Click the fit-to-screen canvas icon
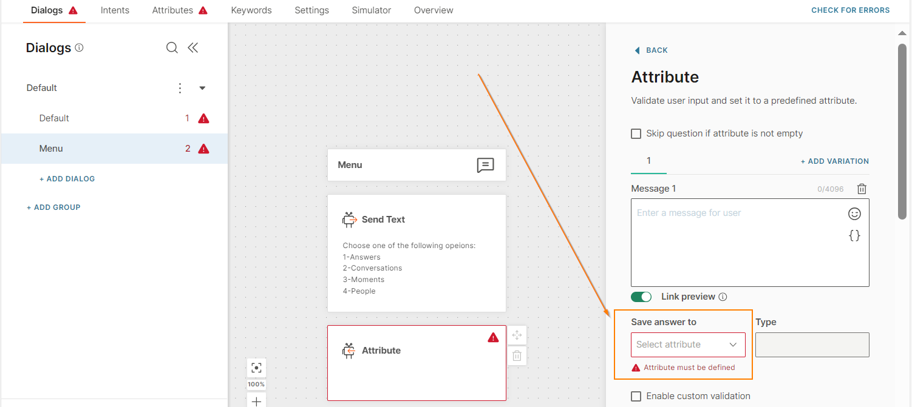Screen dimensions: 912x407 tap(256, 368)
